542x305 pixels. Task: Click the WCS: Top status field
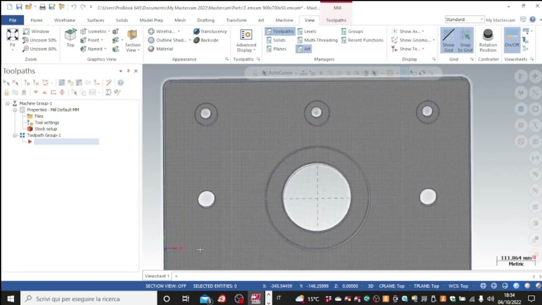point(458,286)
